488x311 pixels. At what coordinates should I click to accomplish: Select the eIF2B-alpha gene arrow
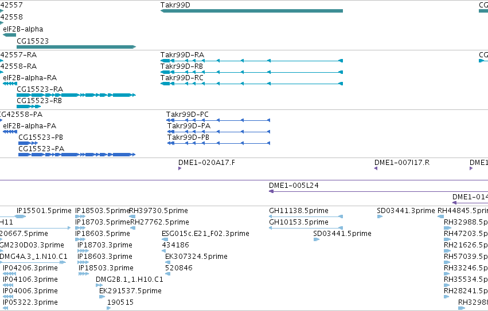[9, 35]
